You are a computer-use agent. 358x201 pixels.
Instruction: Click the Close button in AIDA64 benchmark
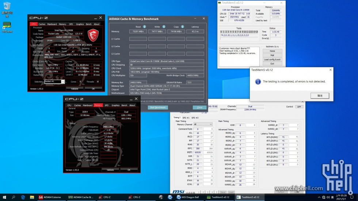tap(199, 107)
